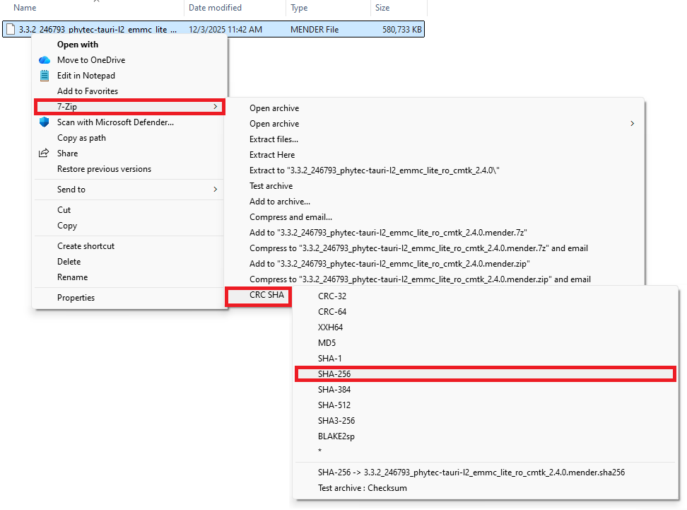687x510 pixels.
Task: Expand the 7-Zip submenu arrow
Action: click(215, 107)
